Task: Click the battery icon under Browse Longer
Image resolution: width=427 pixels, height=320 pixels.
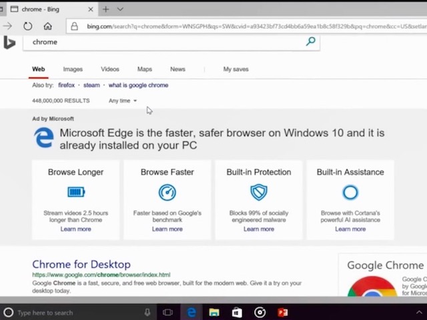Action: point(76,192)
